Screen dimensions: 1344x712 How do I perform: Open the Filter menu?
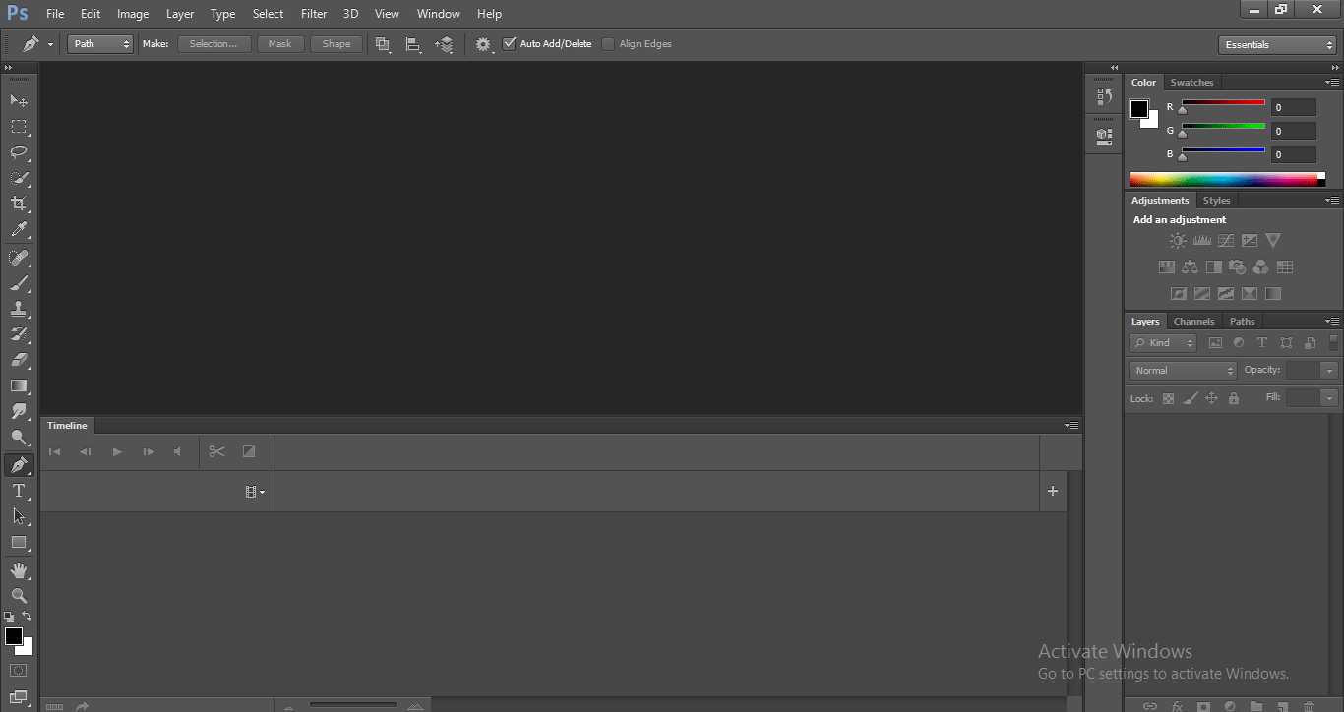pos(314,14)
